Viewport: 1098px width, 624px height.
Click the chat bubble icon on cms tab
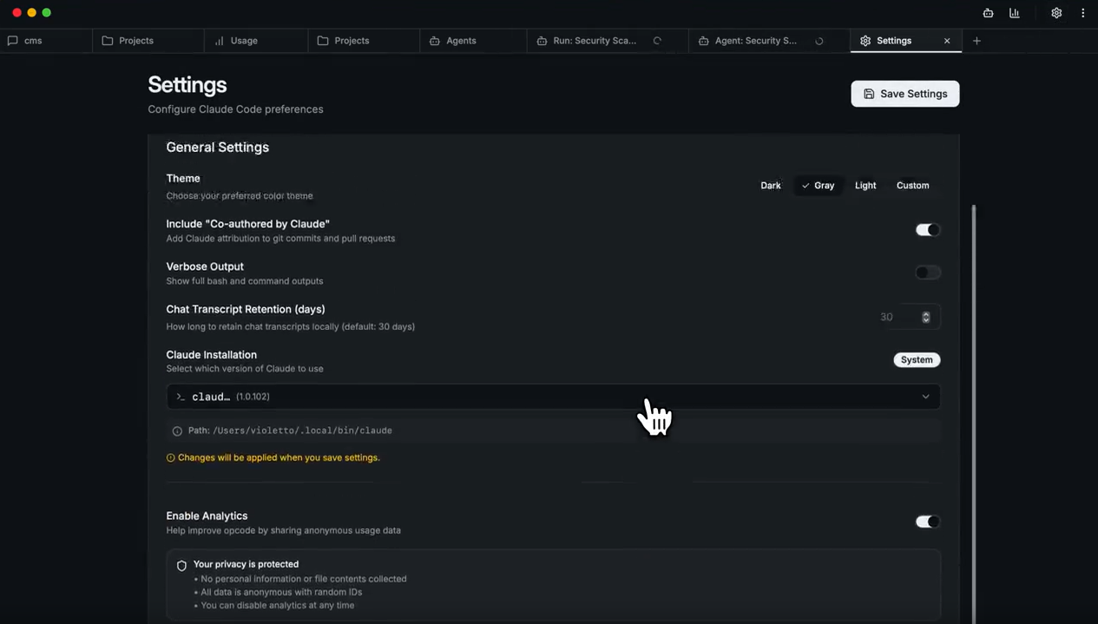[12, 41]
